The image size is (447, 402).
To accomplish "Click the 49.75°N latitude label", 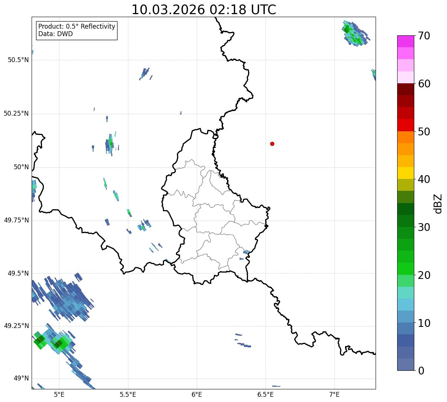I will pyautogui.click(x=16, y=220).
